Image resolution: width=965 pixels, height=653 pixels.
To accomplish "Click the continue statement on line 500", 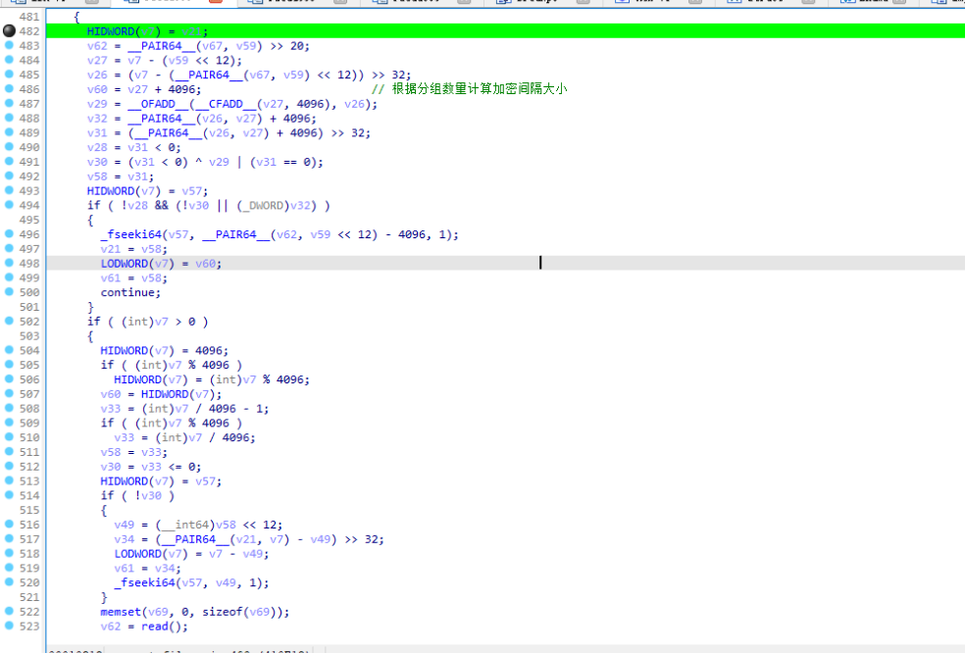I will (129, 292).
